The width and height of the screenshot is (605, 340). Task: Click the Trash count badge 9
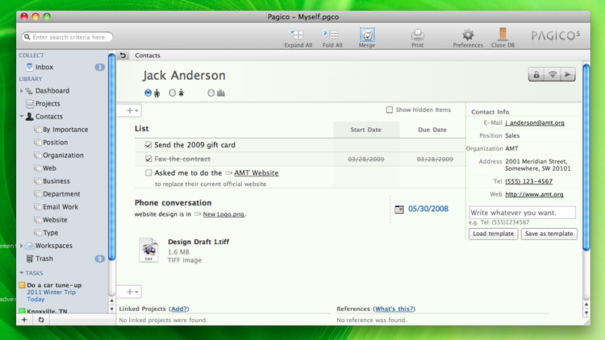point(99,259)
